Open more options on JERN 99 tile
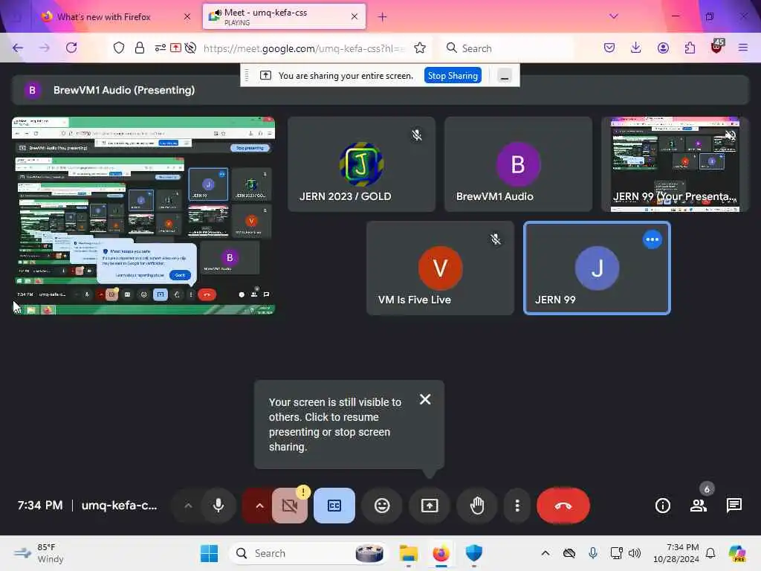761x571 pixels. [x=652, y=239]
